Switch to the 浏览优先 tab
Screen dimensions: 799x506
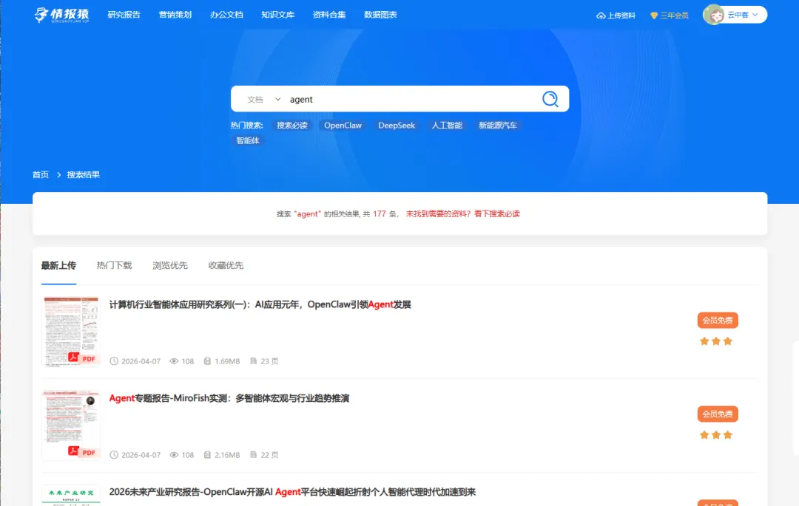pyautogui.click(x=170, y=265)
